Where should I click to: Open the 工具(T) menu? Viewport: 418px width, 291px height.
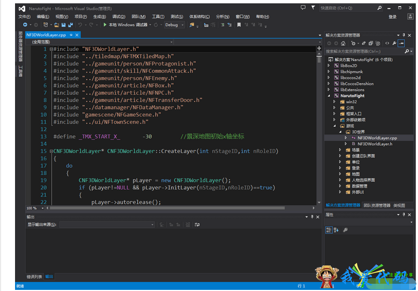(x=158, y=17)
